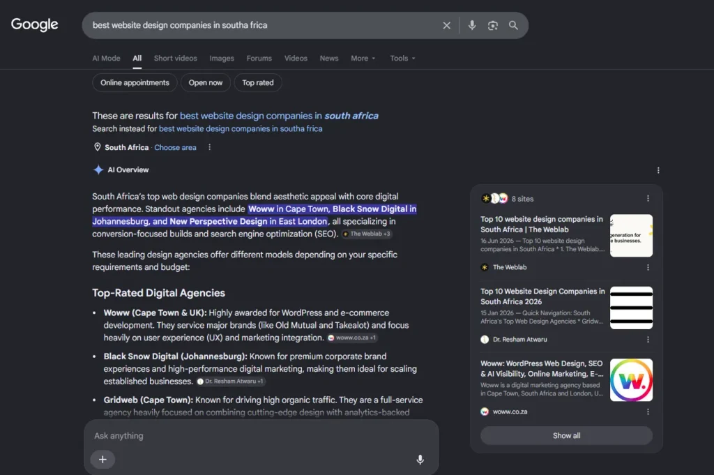714x475 pixels.
Task: Open the Forums tab
Action: pyautogui.click(x=259, y=59)
